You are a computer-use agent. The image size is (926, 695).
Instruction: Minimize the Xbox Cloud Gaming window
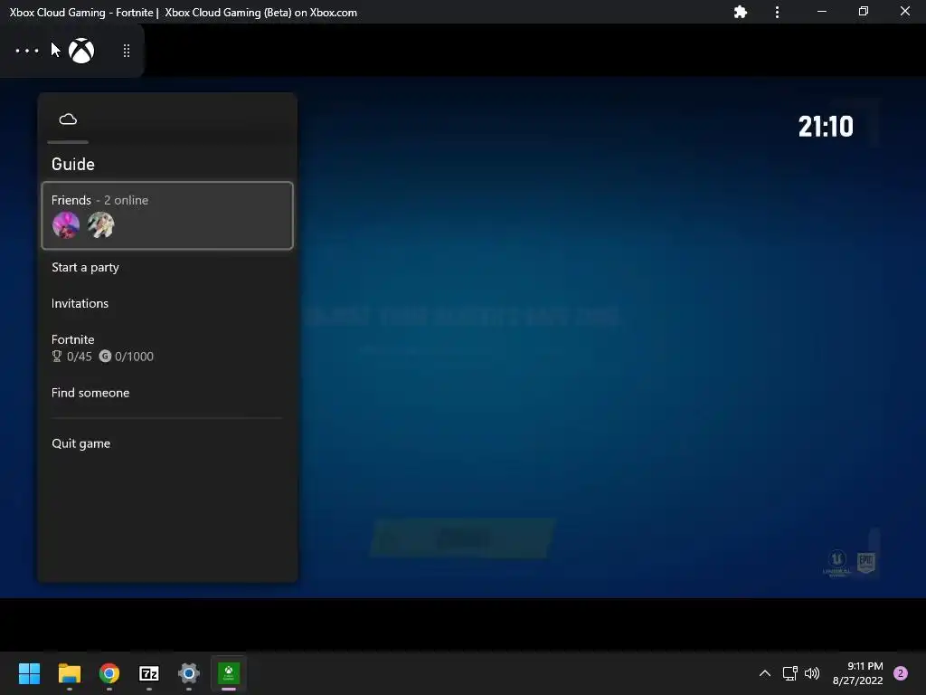821,12
